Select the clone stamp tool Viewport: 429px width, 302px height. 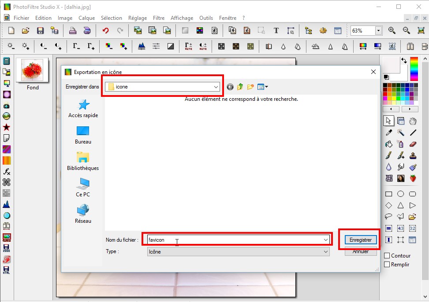coord(413,155)
